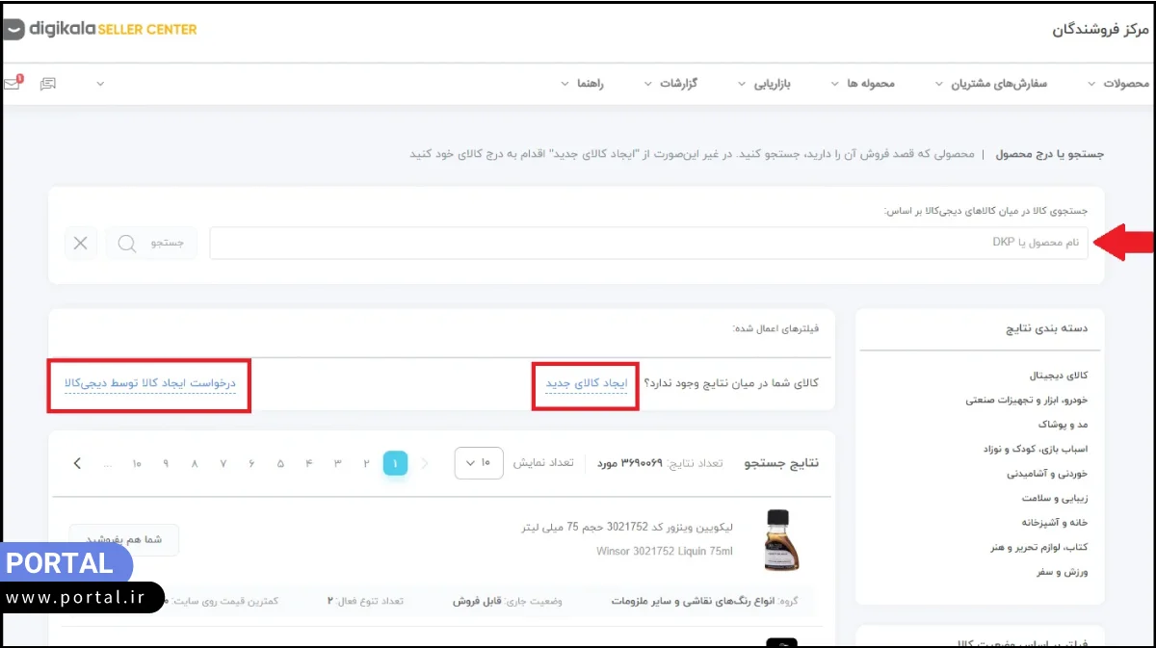This screenshot has width=1156, height=648.
Task: Open the chat conversations icon in top bar
Action: (47, 83)
